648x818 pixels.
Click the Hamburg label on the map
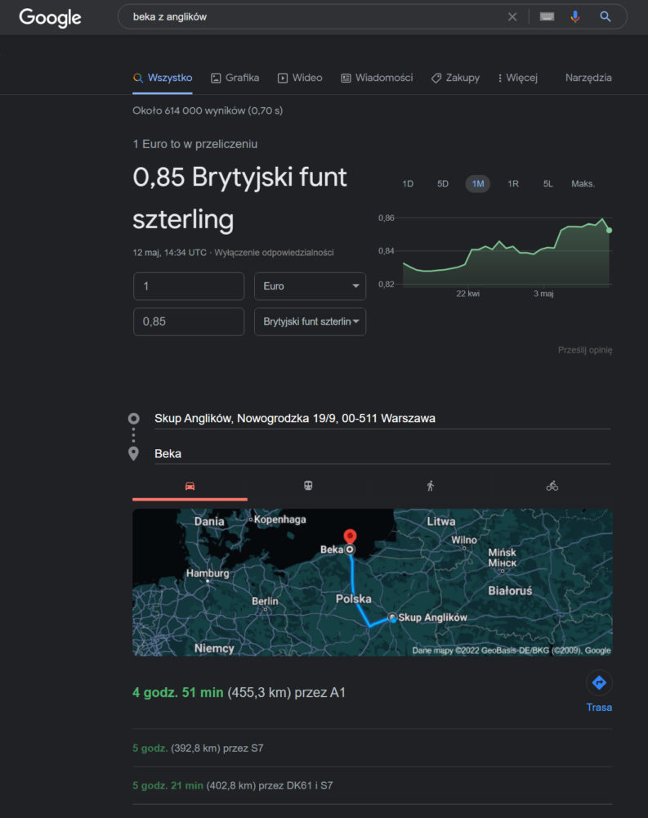click(x=208, y=573)
